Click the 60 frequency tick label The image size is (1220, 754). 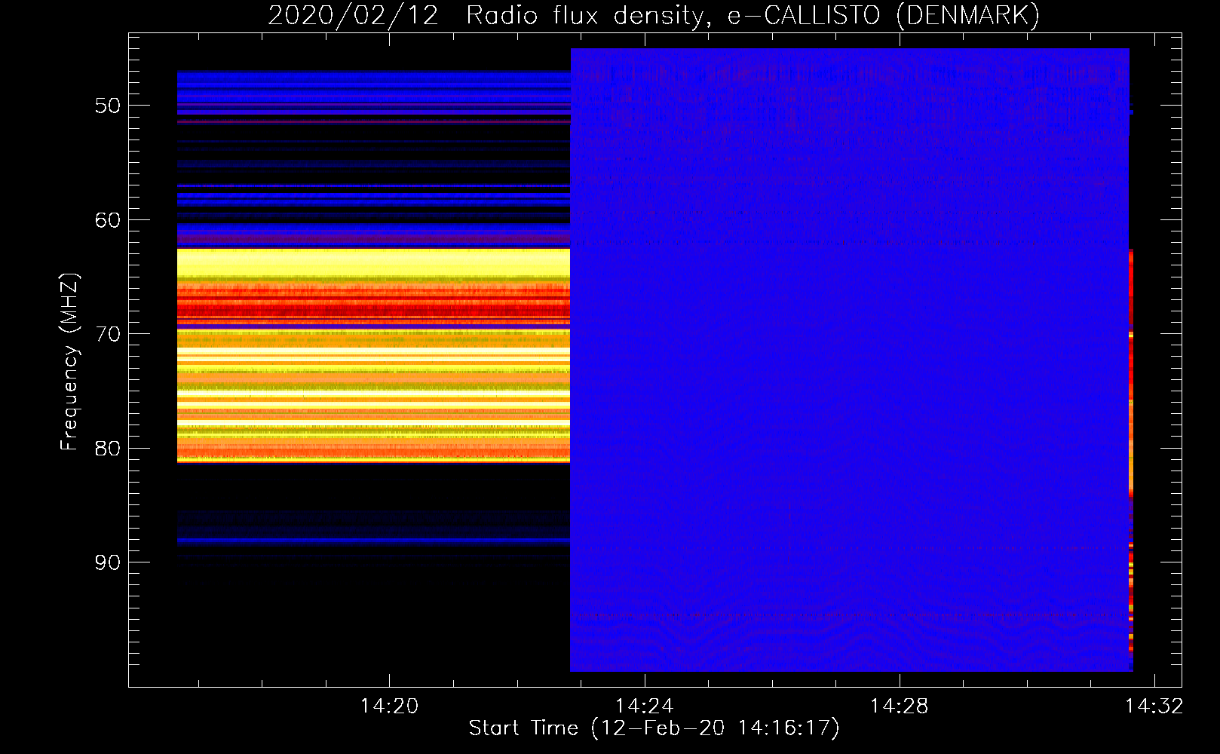pyautogui.click(x=108, y=220)
